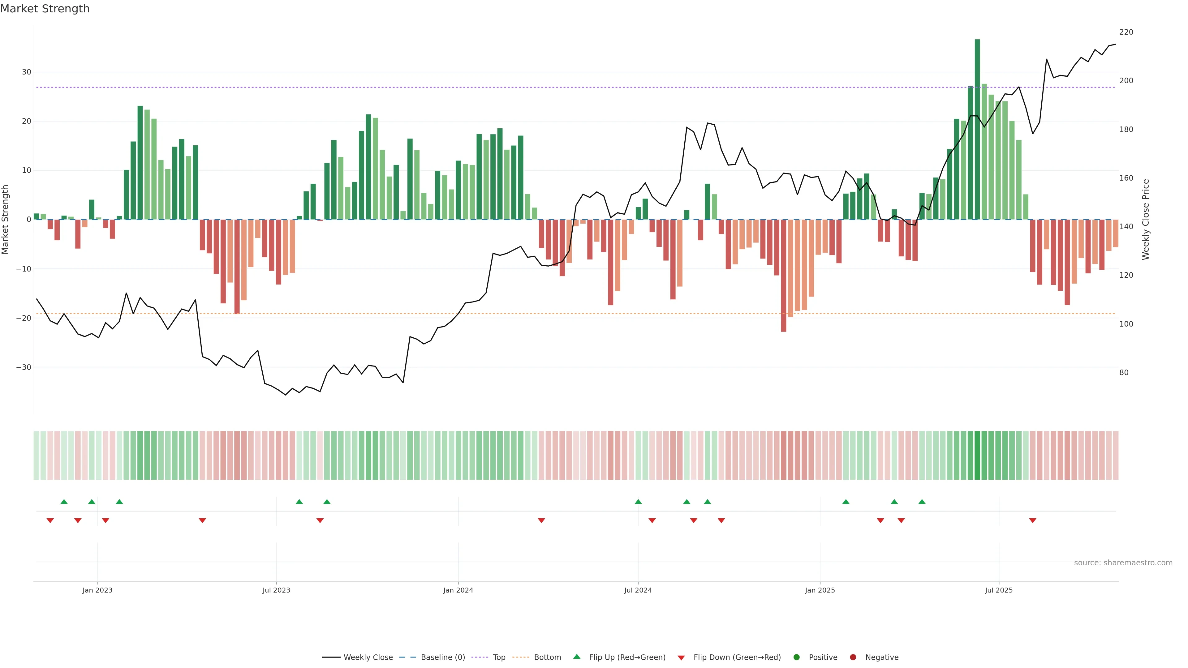Screen dimensions: 1188x668
Task: Click the Jan 2024 x-axis label
Action: (458, 590)
